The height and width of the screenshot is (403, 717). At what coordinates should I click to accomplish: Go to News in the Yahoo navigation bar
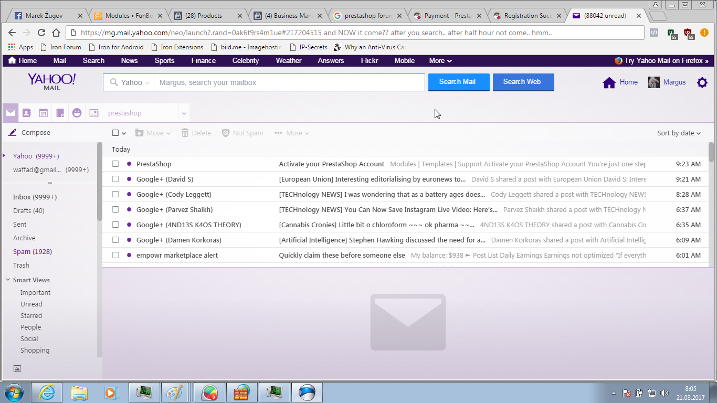coord(129,60)
